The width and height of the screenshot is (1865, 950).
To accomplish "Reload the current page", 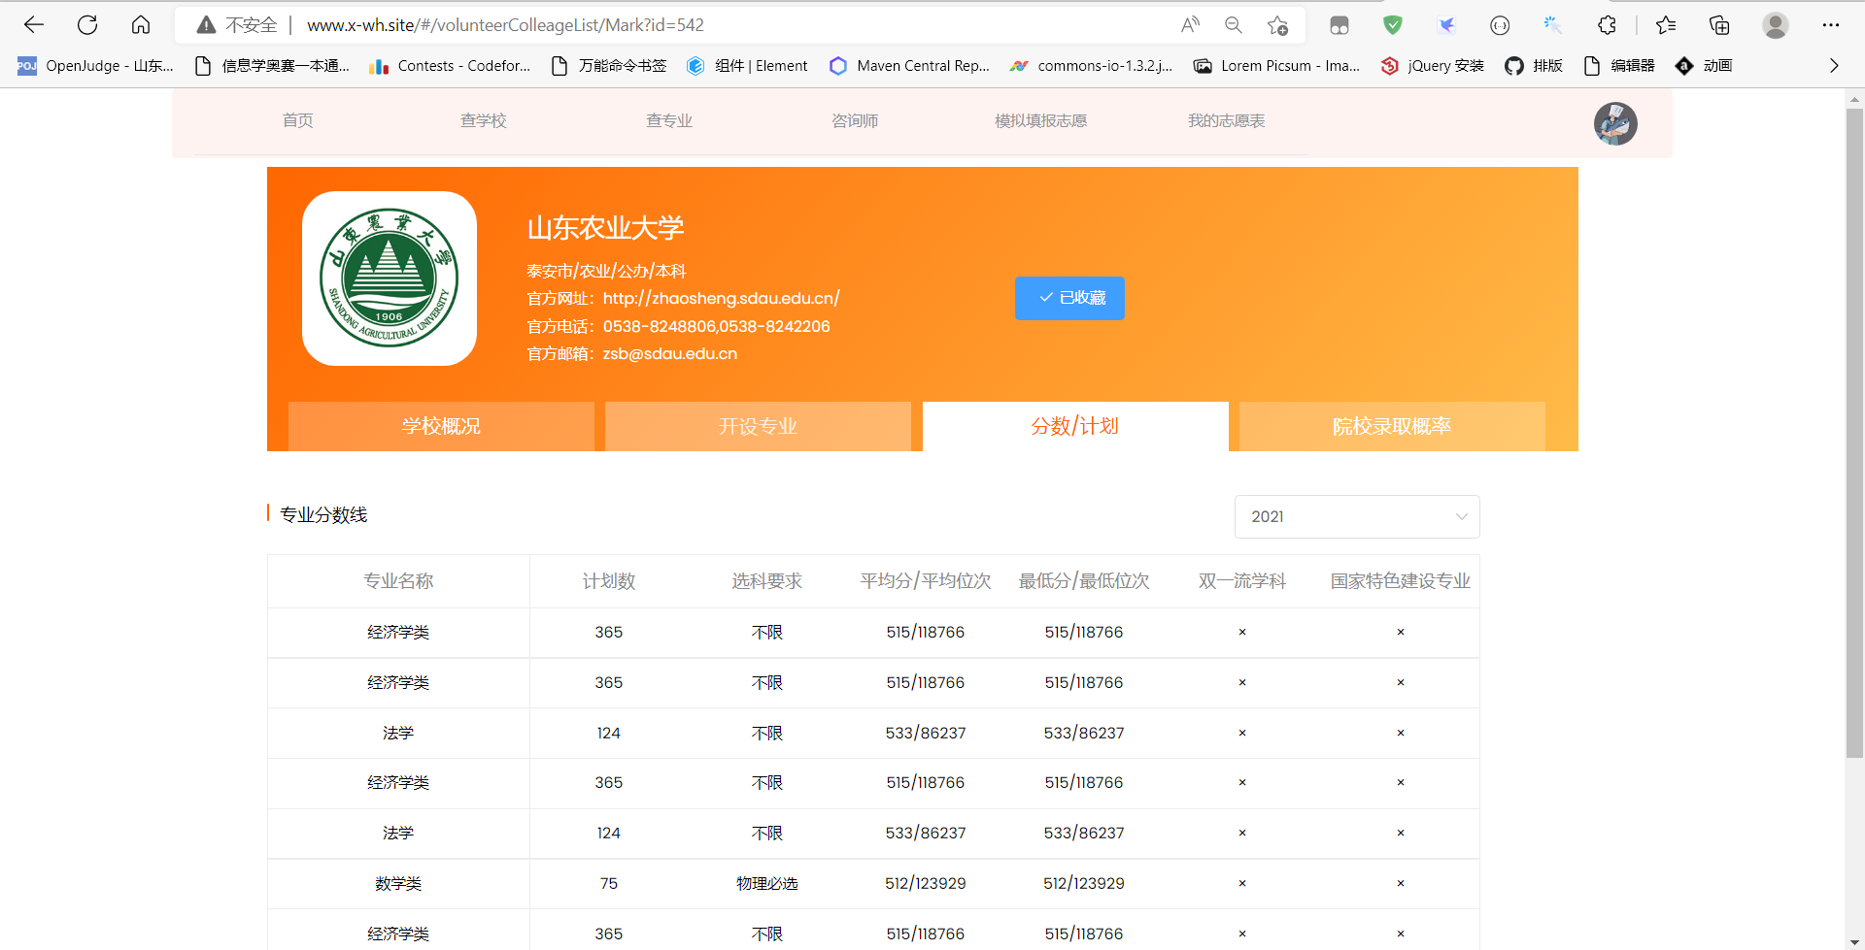I will 87,25.
